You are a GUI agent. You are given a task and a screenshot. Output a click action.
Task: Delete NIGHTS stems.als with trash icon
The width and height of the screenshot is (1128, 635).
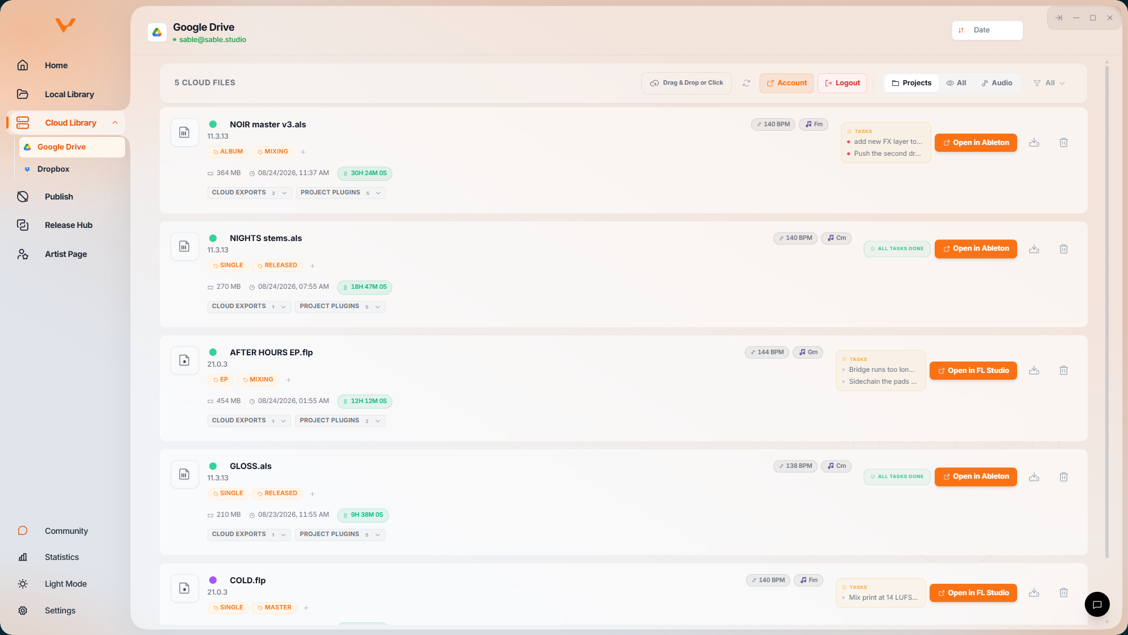[x=1064, y=249]
